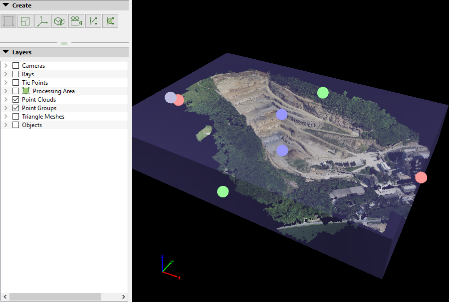Grab the panel splitter handle below Create
449x302 pixels.
point(64,43)
